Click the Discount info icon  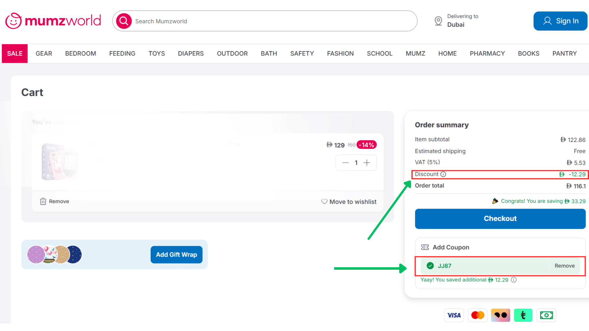[443, 174]
